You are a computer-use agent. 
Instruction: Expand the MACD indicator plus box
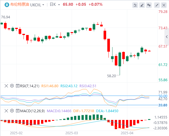coord(18,111)
